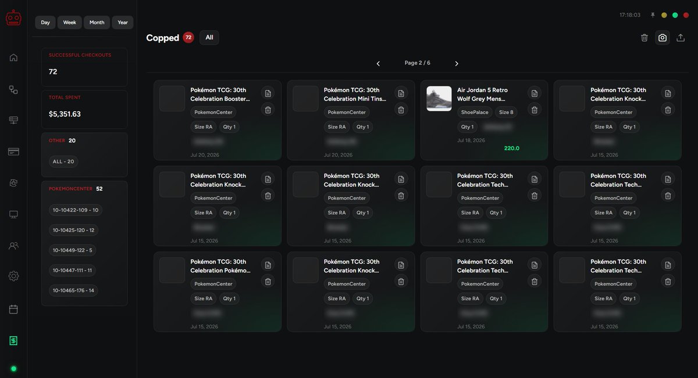Click the Celebration Booster title
Screen dimensions: 698x378
220,95
